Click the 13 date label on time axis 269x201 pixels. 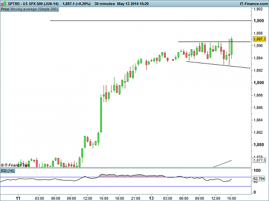click(x=151, y=198)
